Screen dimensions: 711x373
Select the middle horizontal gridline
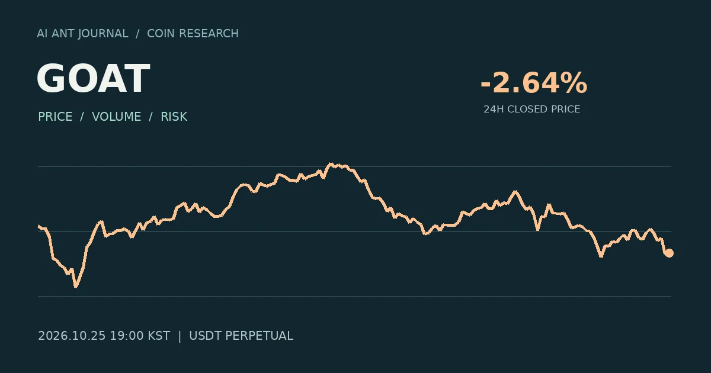(354, 231)
